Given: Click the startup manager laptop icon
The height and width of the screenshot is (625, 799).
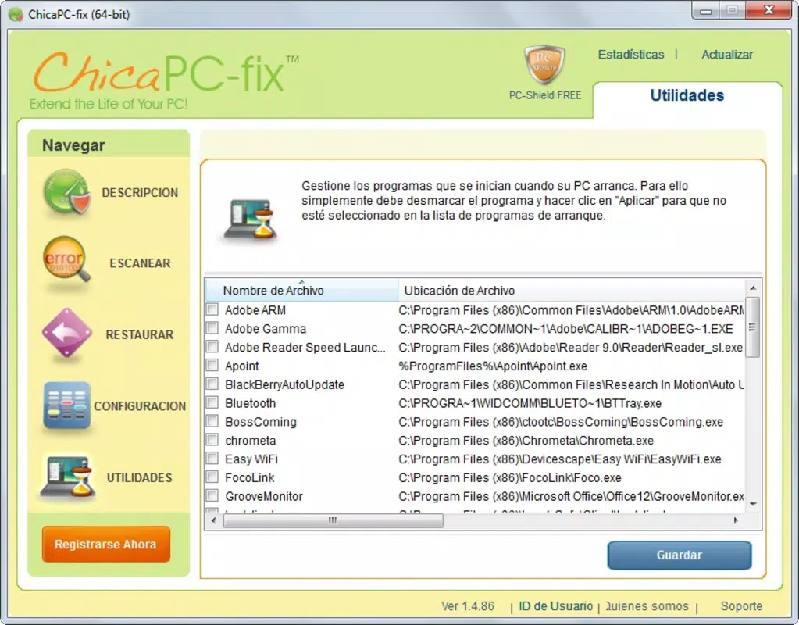Looking at the screenshot, I should pos(250,220).
